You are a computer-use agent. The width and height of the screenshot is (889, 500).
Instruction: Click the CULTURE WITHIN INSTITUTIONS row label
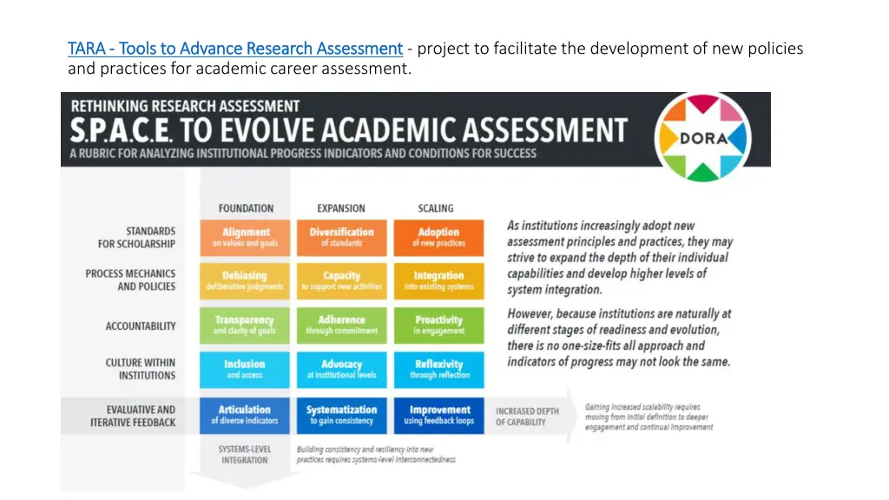[x=141, y=369]
